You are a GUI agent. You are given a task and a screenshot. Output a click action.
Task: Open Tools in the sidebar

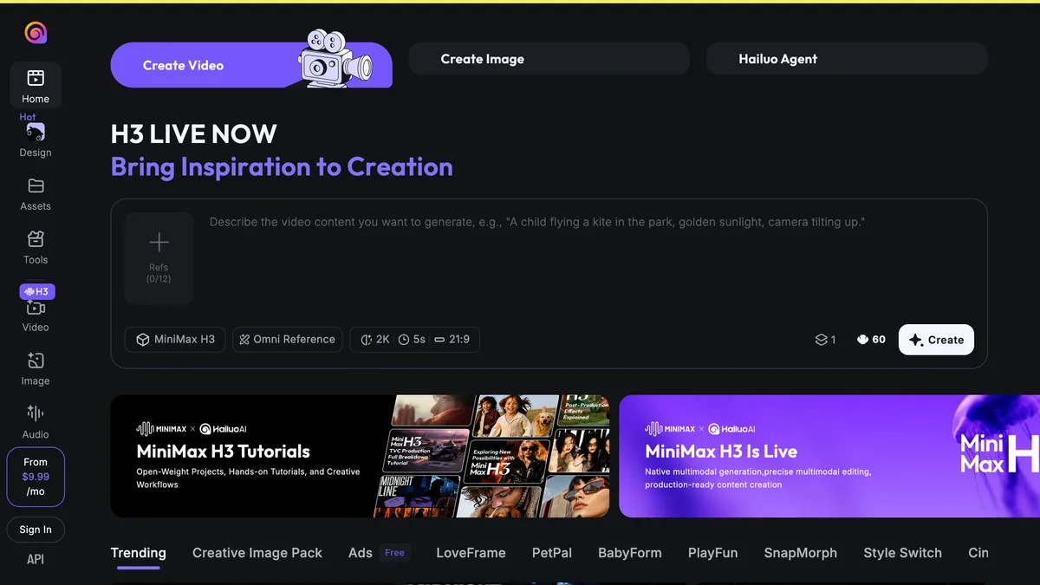36,248
